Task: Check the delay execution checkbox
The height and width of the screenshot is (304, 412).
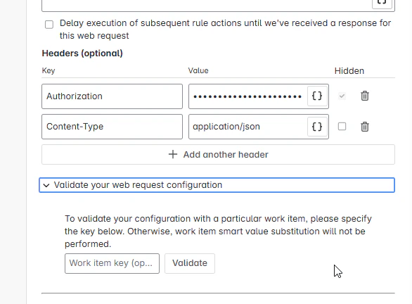Action: click(49, 25)
